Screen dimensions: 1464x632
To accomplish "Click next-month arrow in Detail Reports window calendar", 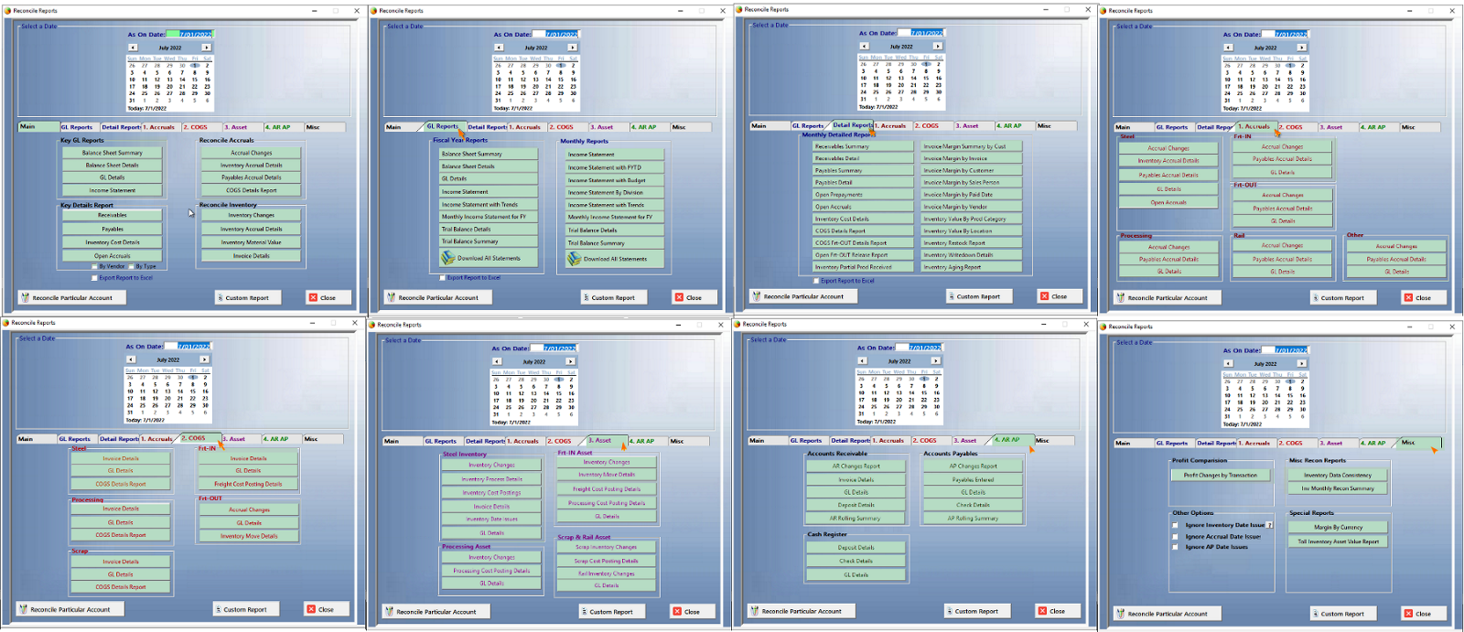I will [938, 46].
